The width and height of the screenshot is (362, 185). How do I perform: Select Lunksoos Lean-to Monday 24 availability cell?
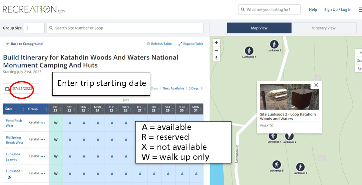coord(98,157)
